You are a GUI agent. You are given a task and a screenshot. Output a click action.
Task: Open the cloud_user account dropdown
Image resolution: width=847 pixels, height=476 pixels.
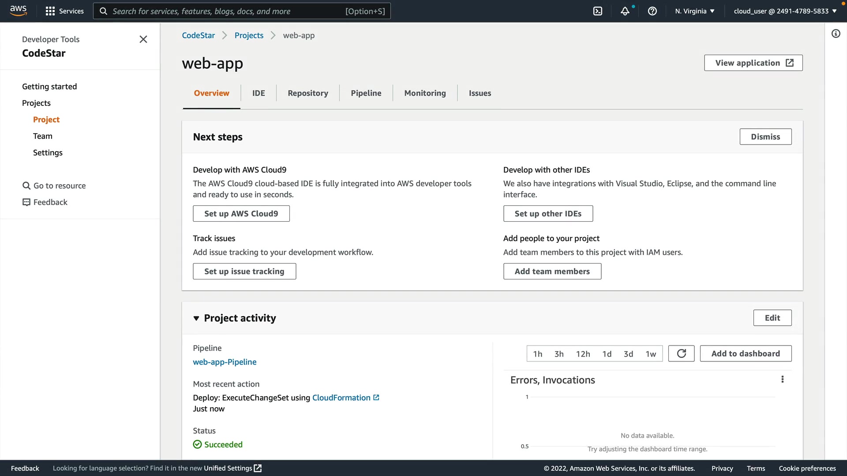785,11
